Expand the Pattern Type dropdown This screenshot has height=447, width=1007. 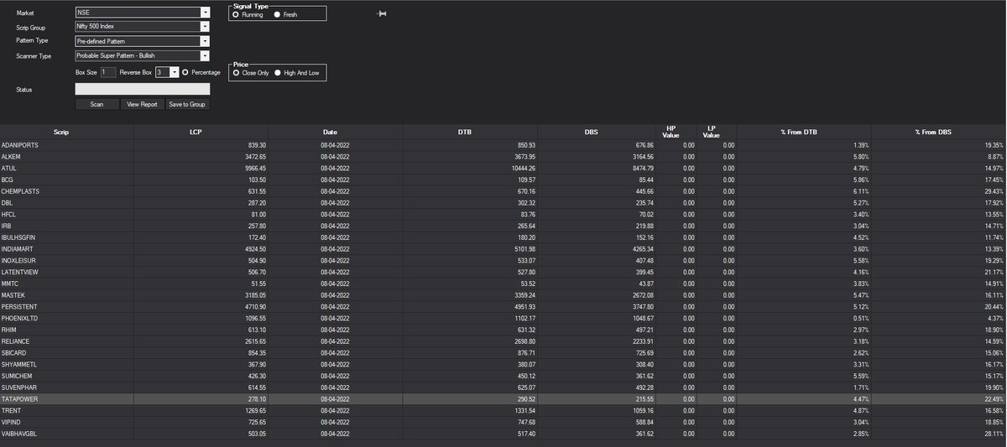(205, 41)
